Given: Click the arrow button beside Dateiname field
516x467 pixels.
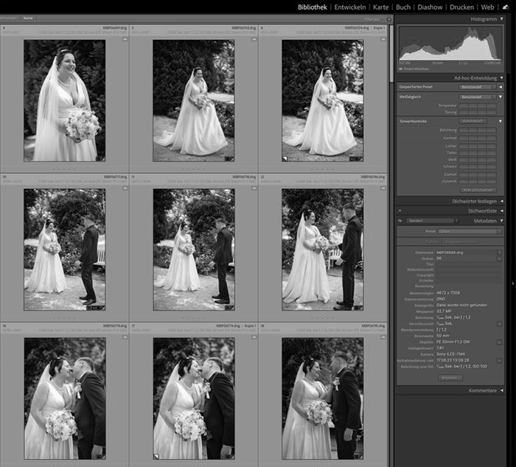Looking at the screenshot, I should point(499,252).
